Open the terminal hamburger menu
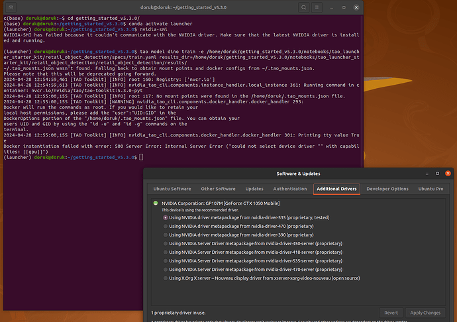 (x=317, y=7)
